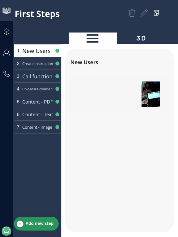Select step 7 Content - Image
Image resolution: width=178 pixels, height=237 pixels.
38,127
